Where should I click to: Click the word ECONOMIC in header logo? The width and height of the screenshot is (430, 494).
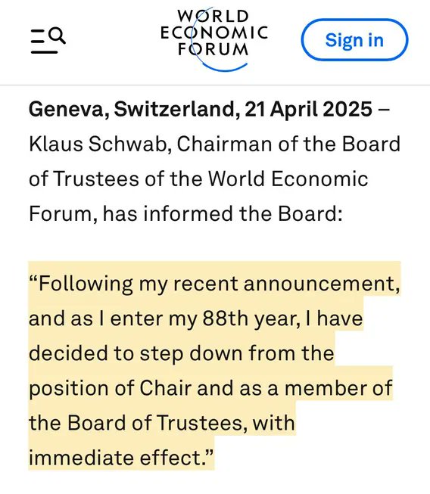(214, 33)
